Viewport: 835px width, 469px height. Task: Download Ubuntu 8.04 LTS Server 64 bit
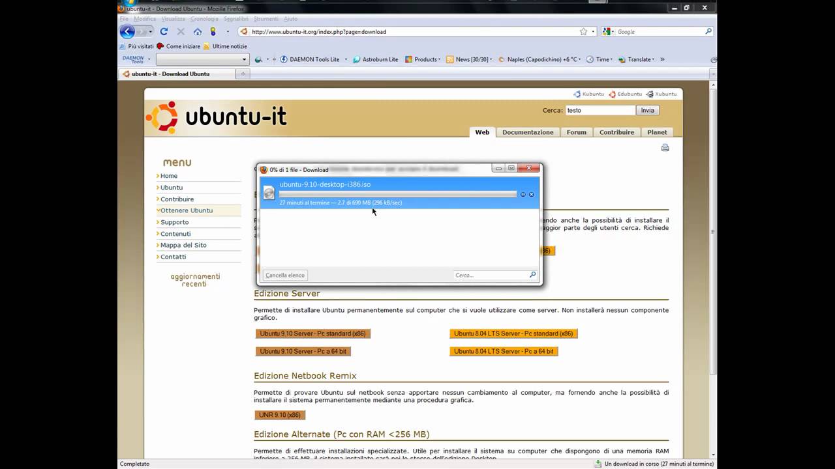pyautogui.click(x=504, y=351)
